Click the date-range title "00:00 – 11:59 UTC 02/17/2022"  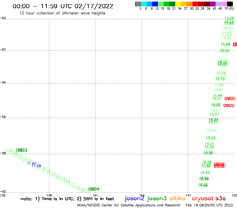pos(63,6)
